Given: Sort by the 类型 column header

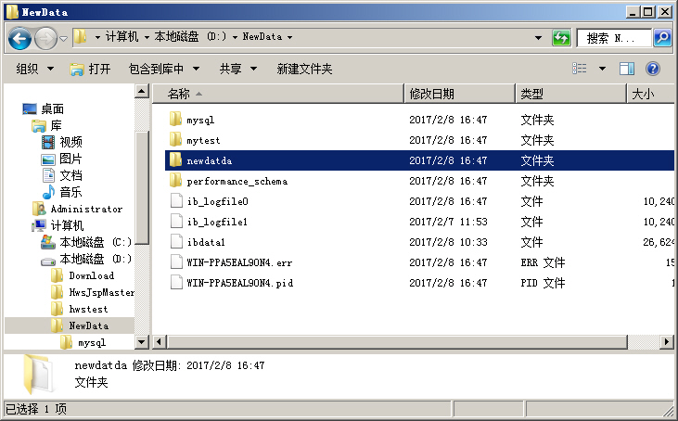Looking at the screenshot, I should [x=570, y=94].
